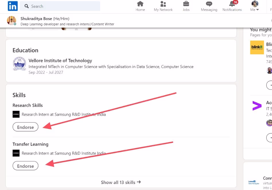Click Samsung logo under Research Skills
The width and height of the screenshot is (272, 190).
pos(16,114)
